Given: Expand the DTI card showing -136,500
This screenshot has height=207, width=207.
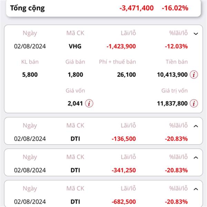Looking at the screenshot, I should pyautogui.click(x=196, y=126).
